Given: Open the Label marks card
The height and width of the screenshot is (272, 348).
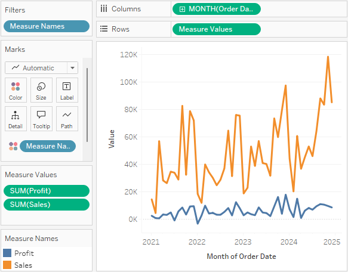Looking at the screenshot, I should pos(67,90).
